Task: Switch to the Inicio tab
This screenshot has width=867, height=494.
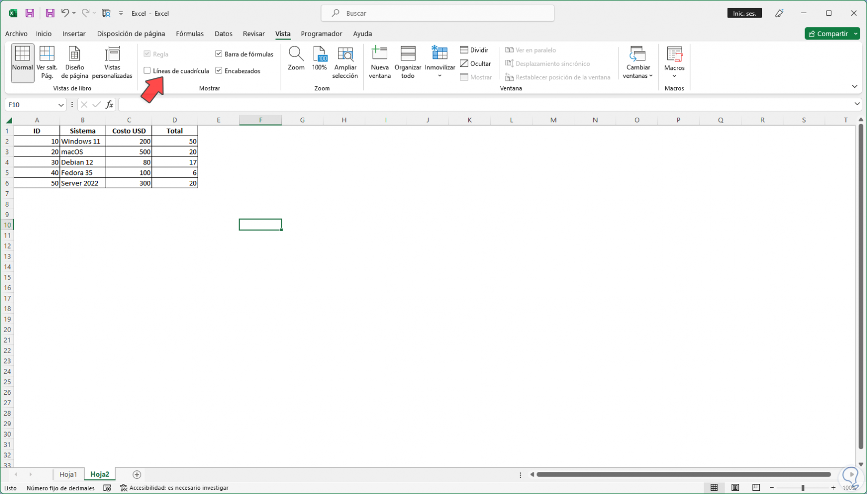Action: pyautogui.click(x=44, y=34)
